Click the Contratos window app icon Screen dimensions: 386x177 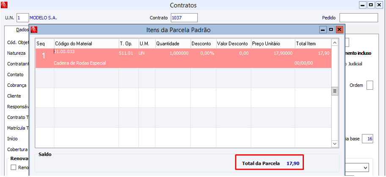(x=5, y=5)
